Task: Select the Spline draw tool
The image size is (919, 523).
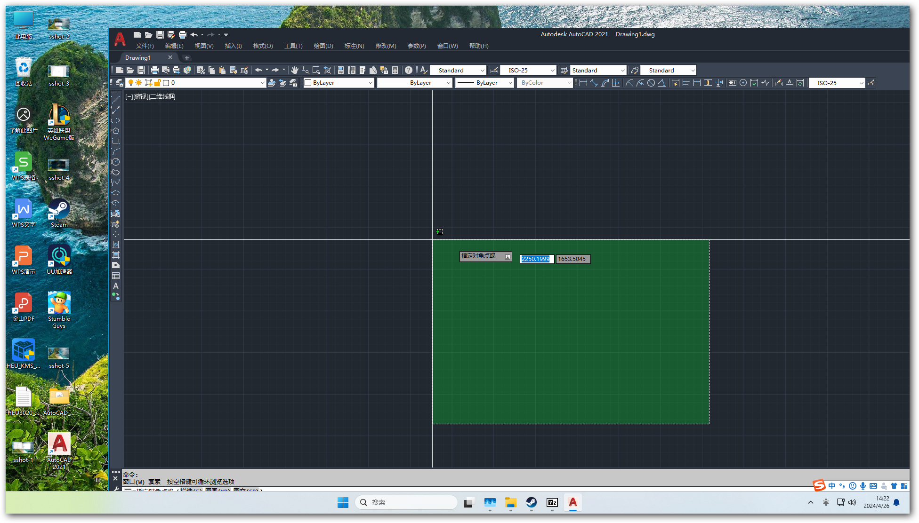Action: [115, 182]
